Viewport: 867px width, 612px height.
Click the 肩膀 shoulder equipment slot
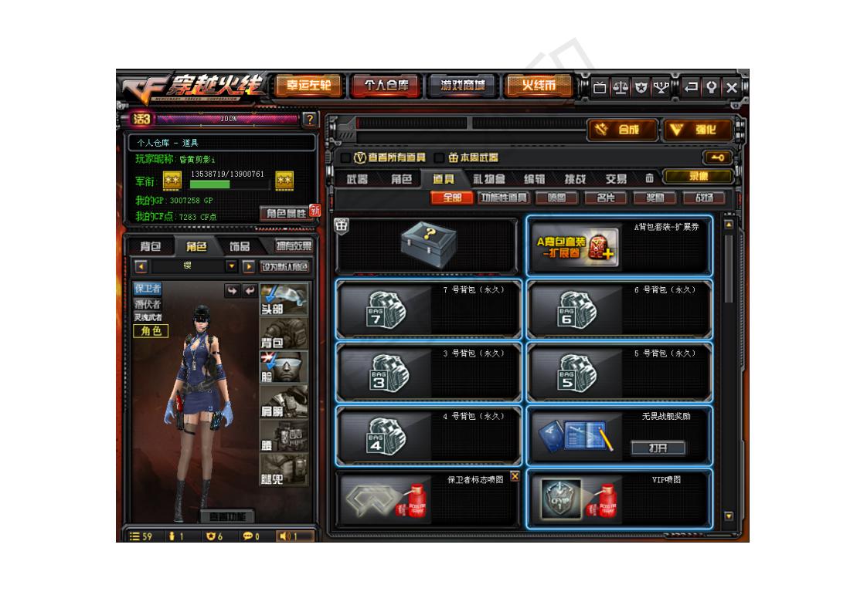point(284,401)
